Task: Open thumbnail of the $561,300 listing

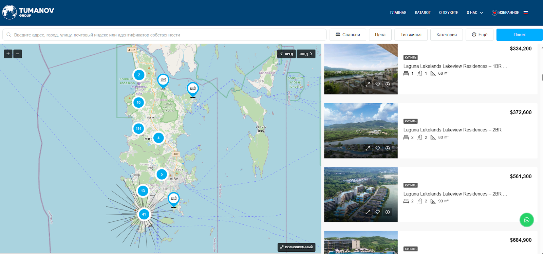Action: [x=361, y=195]
